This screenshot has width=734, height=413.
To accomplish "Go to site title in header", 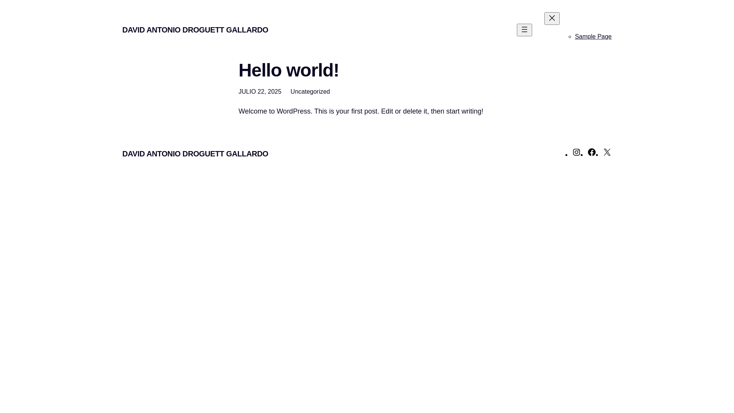I will [195, 30].
